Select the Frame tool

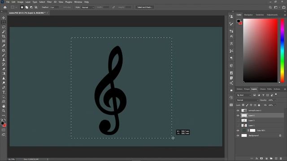pyautogui.click(x=4, y=41)
